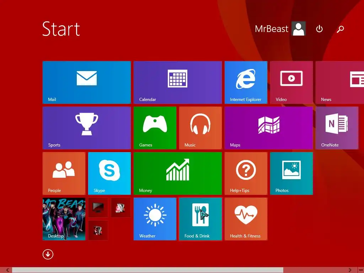364x273 pixels.
Task: Open search with the magnifier icon
Action: (340, 29)
